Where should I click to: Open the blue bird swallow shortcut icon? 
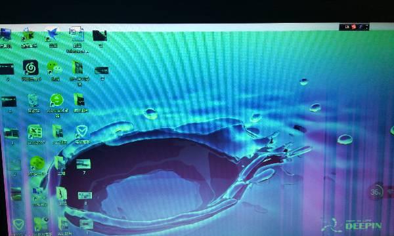click(x=53, y=35)
